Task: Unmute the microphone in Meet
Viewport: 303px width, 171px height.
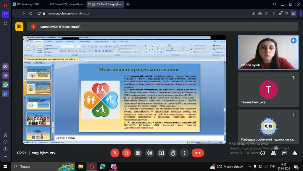Action: point(115,153)
